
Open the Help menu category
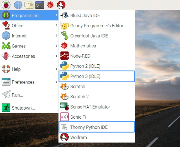tap(29, 69)
